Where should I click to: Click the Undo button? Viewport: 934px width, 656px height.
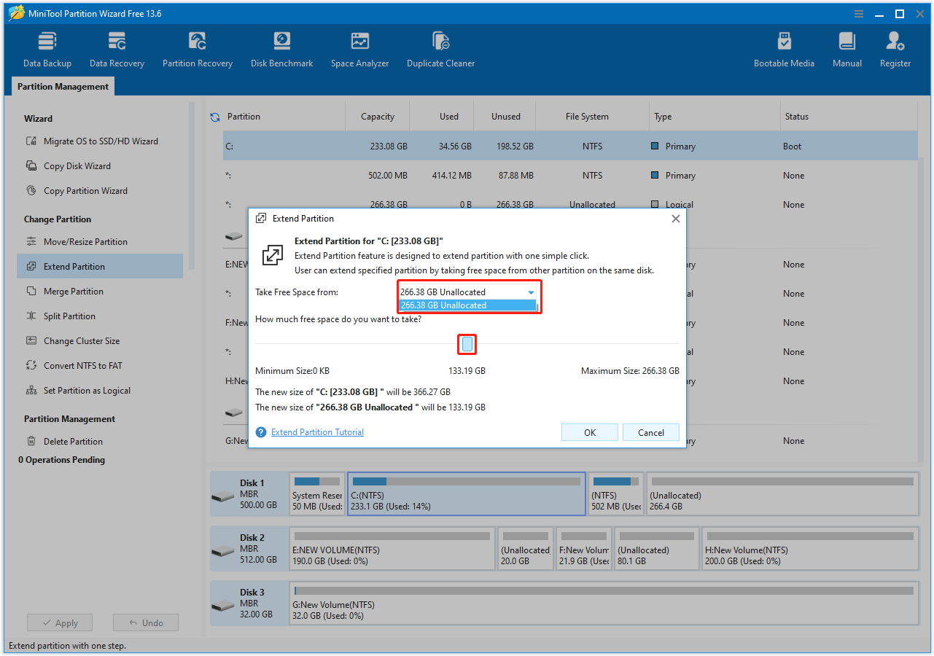tap(146, 623)
